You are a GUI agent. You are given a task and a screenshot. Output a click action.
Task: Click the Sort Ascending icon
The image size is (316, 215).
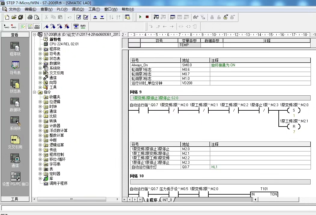(x=112, y=17)
